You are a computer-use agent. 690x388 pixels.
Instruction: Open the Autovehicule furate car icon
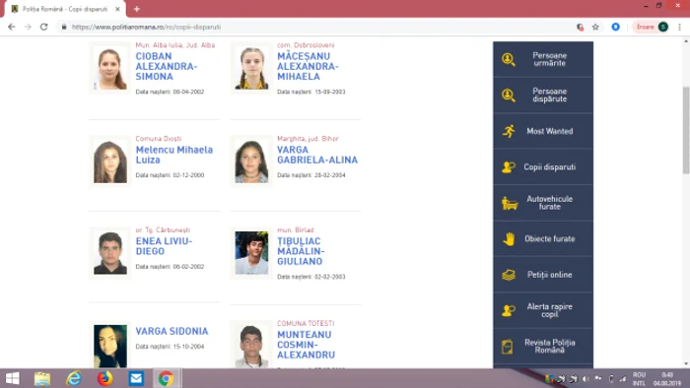tap(510, 203)
